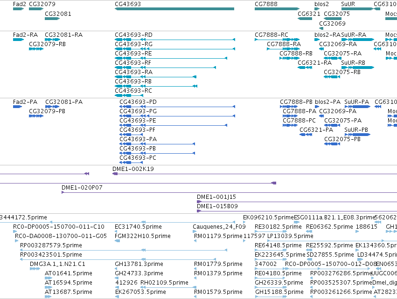Open transcript CG32079-RB
This screenshot has height=299, width=397.
[x=36, y=49]
